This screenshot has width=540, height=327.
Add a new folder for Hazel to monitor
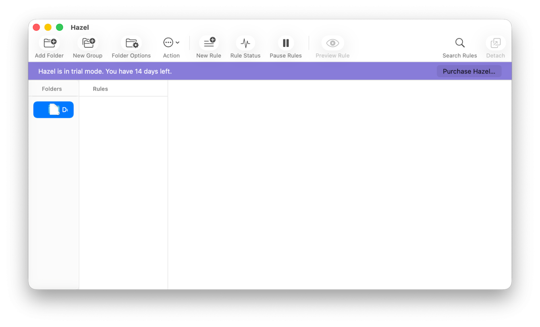point(49,42)
